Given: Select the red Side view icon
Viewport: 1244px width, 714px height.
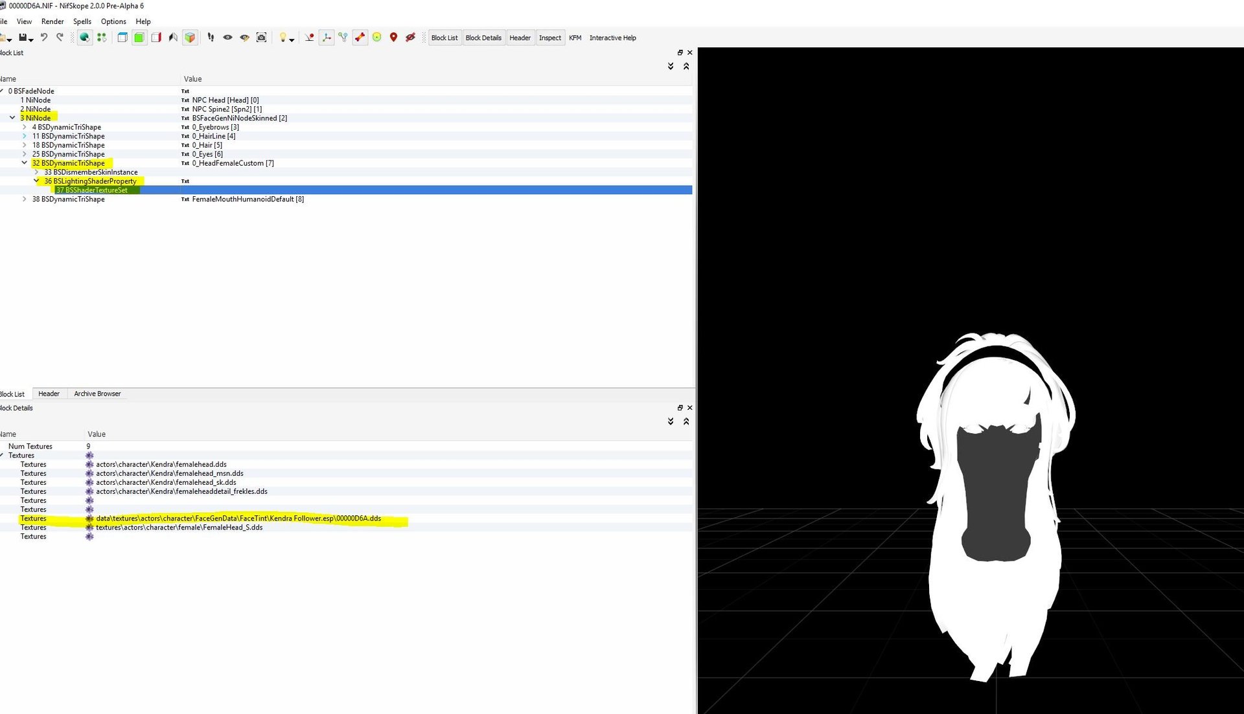Looking at the screenshot, I should pos(156,38).
